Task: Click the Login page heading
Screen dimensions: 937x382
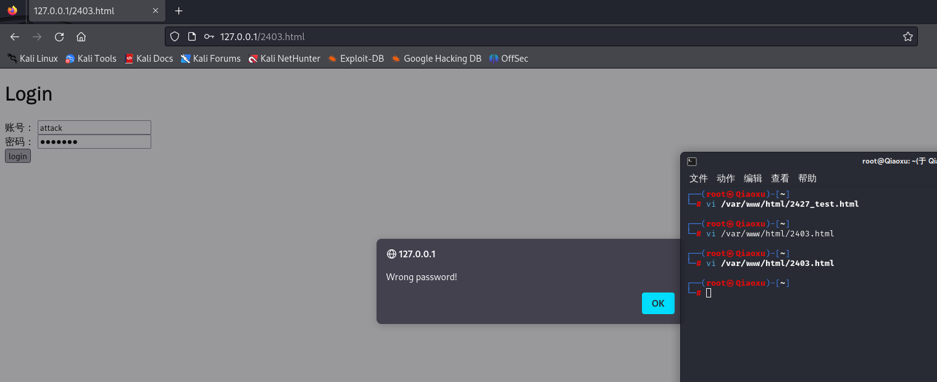Action: click(28, 94)
